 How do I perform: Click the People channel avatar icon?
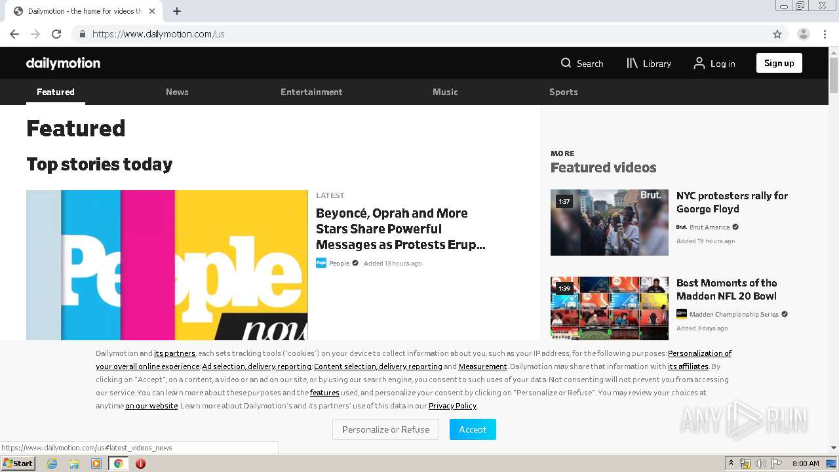click(x=321, y=263)
